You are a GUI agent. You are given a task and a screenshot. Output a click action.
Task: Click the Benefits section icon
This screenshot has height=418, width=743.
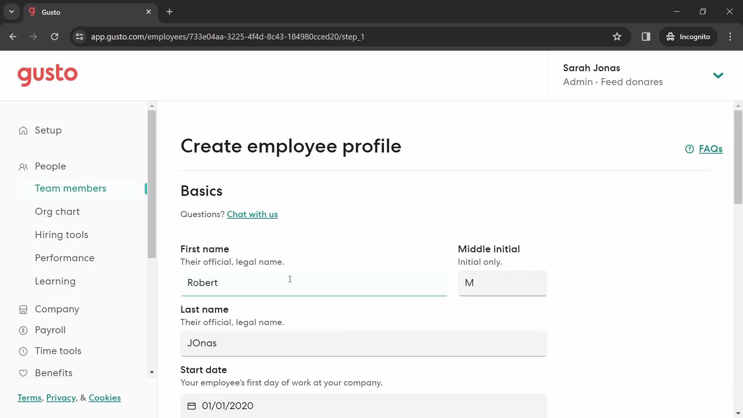tap(24, 373)
